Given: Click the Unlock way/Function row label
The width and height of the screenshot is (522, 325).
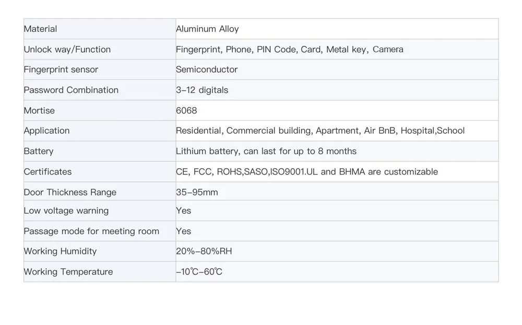Looking at the screenshot, I should click(x=67, y=50).
